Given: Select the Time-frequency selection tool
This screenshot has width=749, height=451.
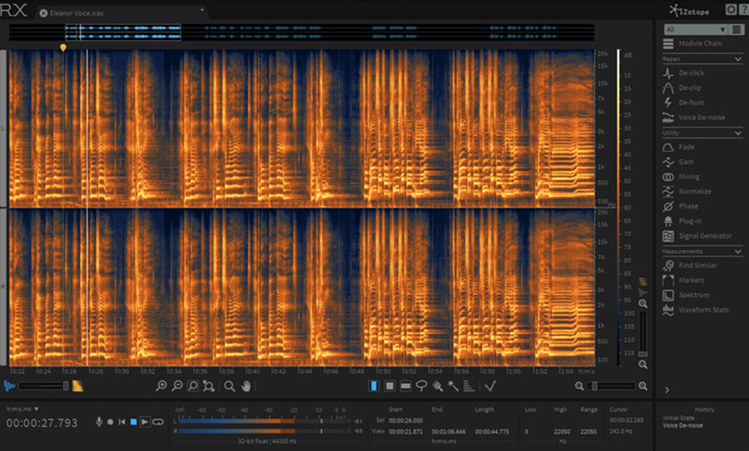Looking at the screenshot, I should tap(389, 386).
